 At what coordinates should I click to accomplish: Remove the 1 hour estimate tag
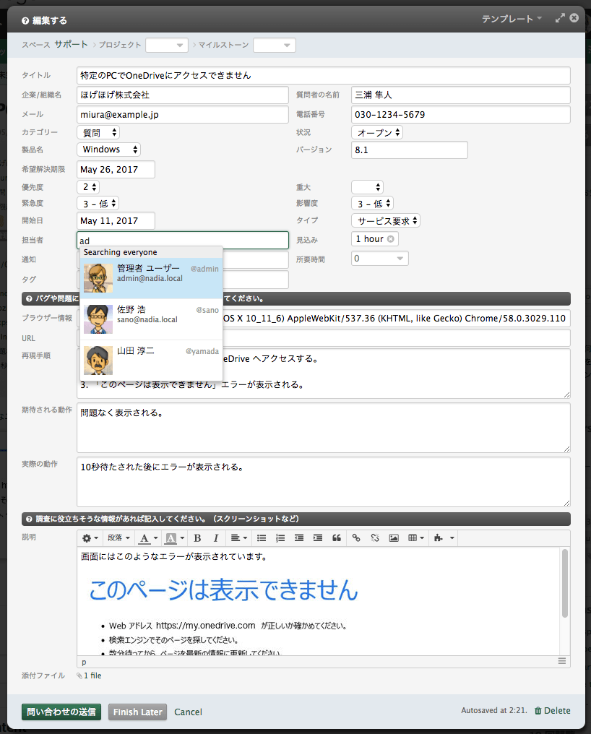pos(391,239)
